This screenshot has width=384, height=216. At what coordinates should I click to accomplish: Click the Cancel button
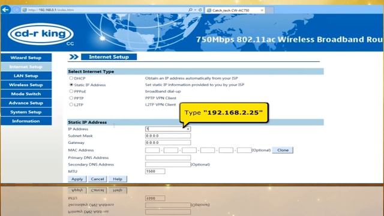pos(97,179)
